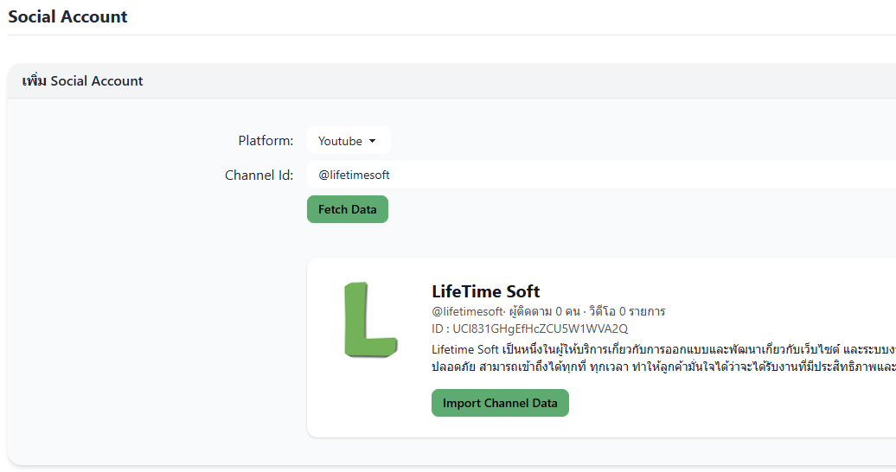This screenshot has width=896, height=472.
Task: Click the LifeTime Soft channel title
Action: tap(486, 291)
